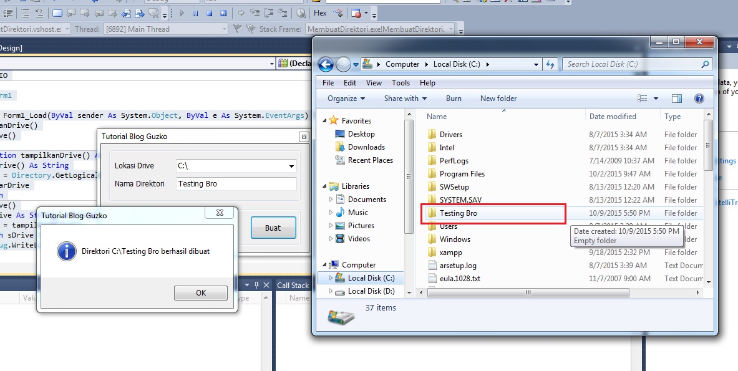Viewport: 738px width, 371px height.
Task: Click the Start Debugging play icon in Visual Studio
Action: (x=182, y=13)
